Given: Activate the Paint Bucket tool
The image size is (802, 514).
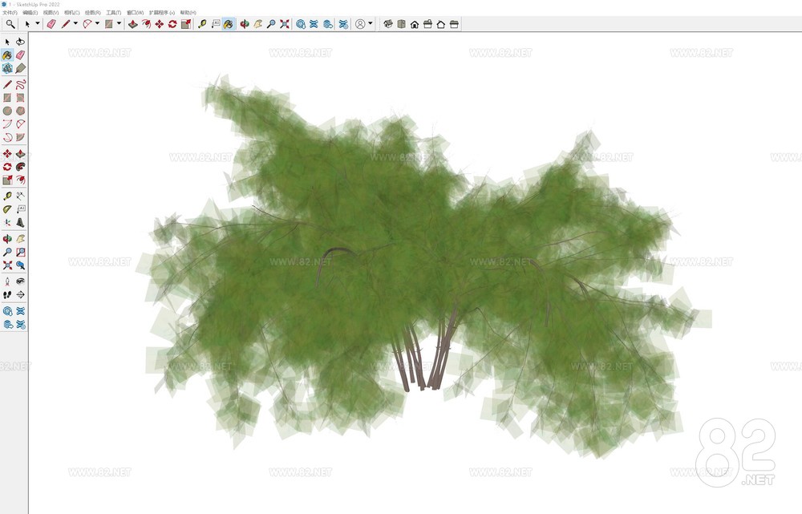Looking at the screenshot, I should 229,25.
